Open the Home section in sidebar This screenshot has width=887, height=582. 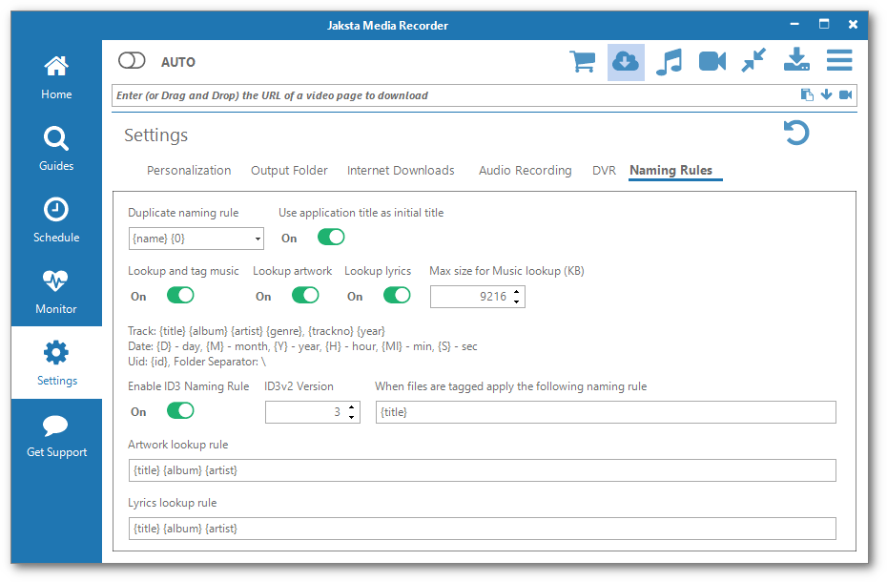coord(56,77)
